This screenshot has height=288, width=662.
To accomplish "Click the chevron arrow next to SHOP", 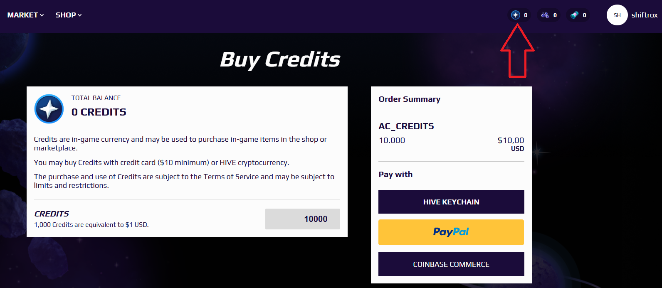I will pyautogui.click(x=79, y=15).
